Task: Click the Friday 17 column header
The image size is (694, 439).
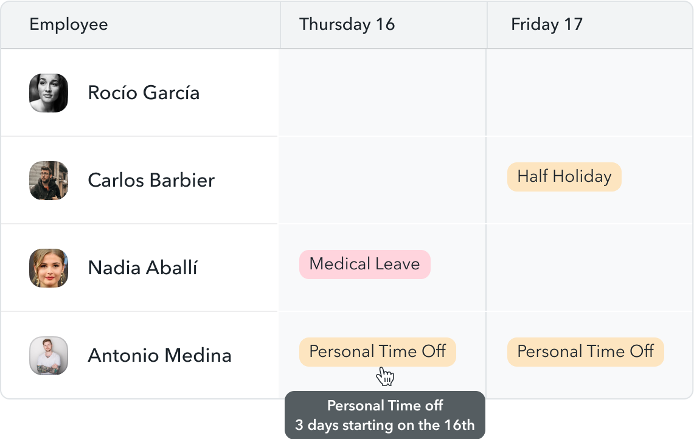Action: (x=546, y=24)
